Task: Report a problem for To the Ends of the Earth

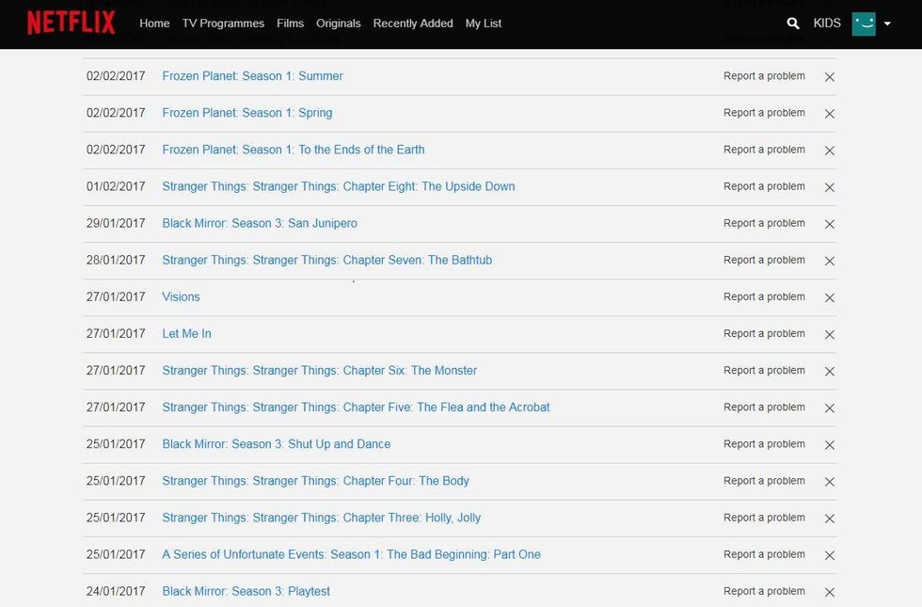Action: (764, 150)
